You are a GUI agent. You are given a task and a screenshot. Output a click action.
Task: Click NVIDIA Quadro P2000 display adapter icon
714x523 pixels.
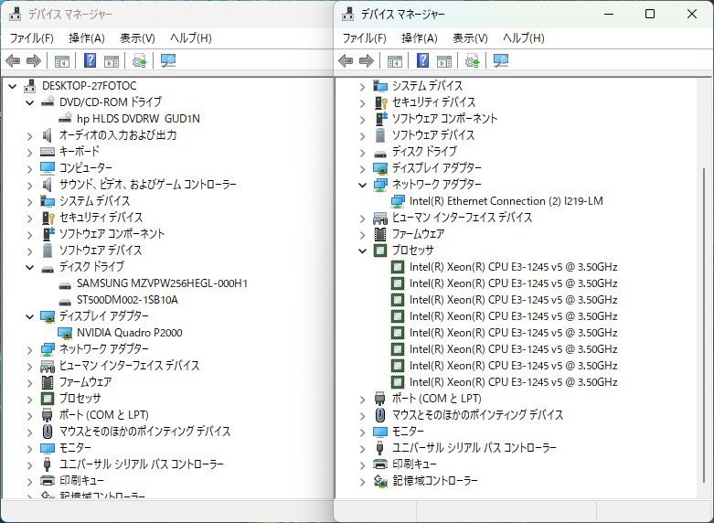65,333
